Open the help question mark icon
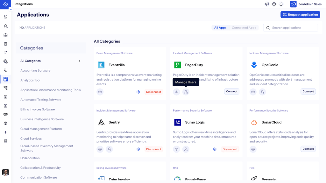326x183 pixels. point(274,4)
